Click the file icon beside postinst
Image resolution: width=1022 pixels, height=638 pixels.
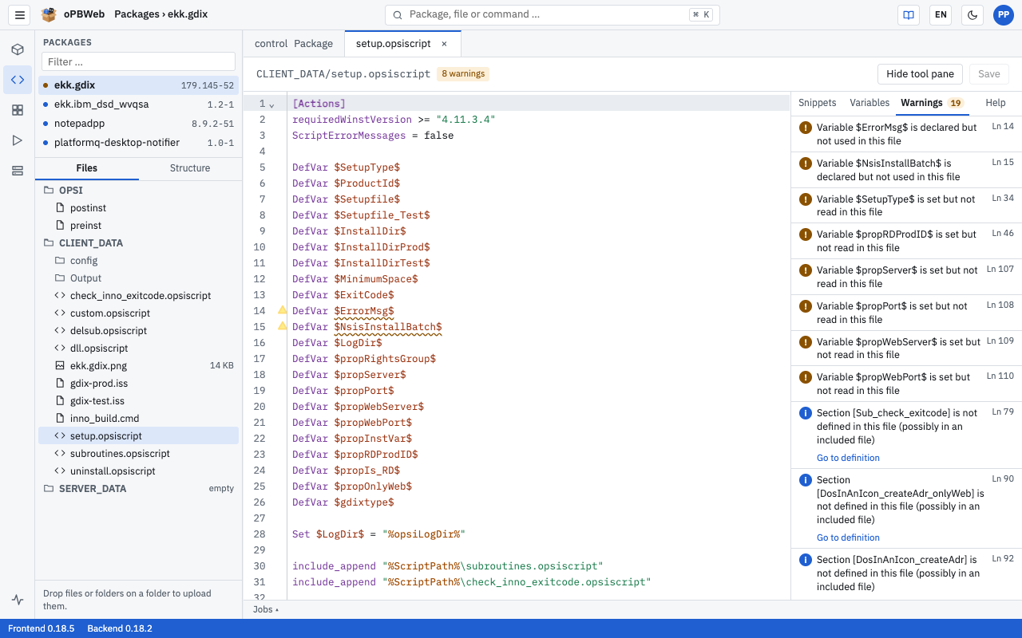60,208
